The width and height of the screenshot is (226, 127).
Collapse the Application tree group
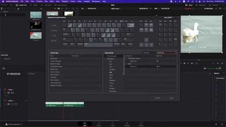click(x=105, y=59)
